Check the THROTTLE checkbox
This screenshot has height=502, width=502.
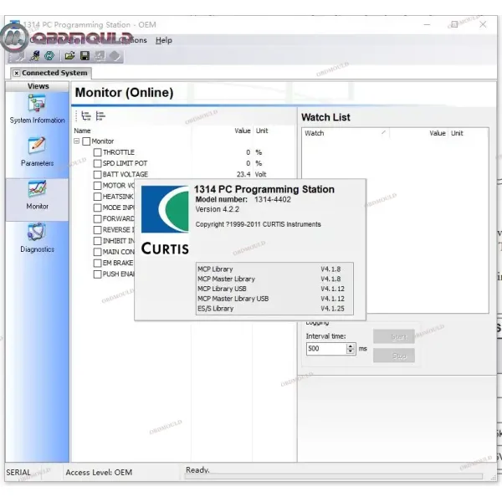coord(97,152)
